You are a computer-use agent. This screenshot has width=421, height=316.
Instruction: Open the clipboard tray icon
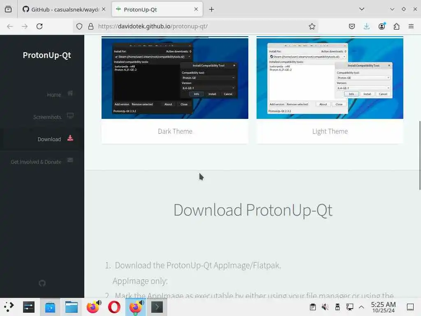point(313,307)
